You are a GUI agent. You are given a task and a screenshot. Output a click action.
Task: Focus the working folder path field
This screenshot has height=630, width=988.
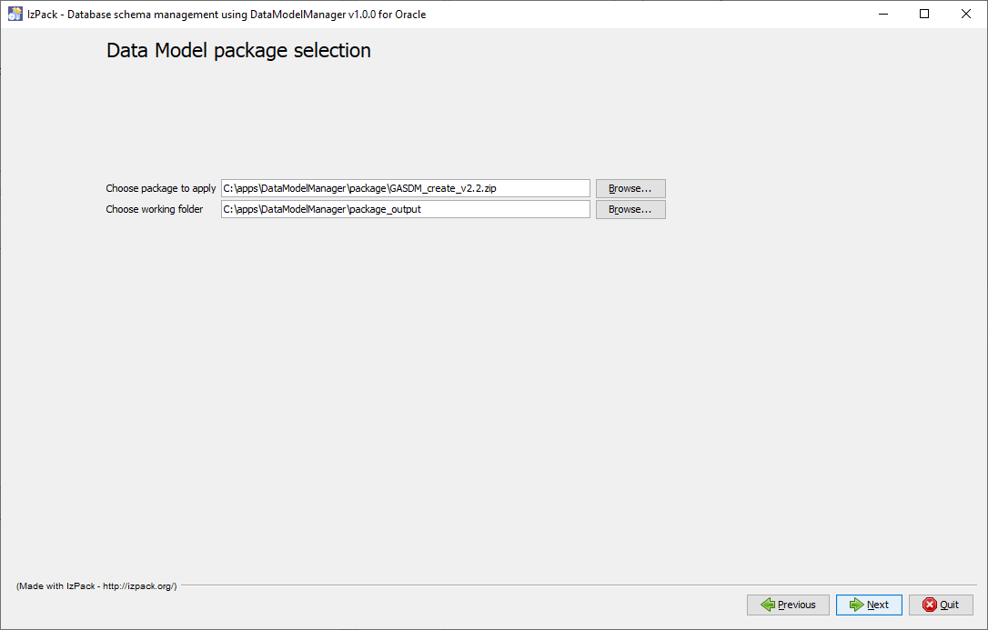coord(405,209)
